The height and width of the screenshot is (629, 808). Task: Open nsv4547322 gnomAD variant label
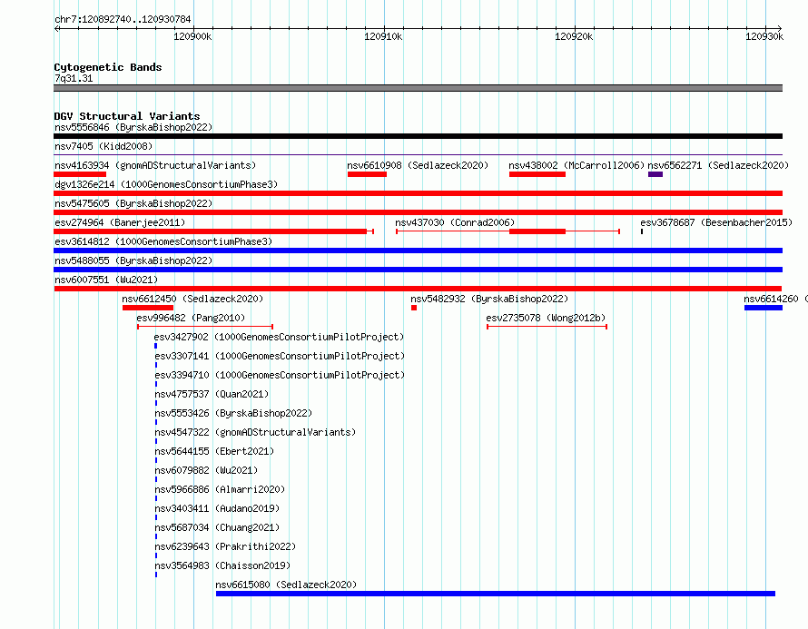(x=255, y=432)
